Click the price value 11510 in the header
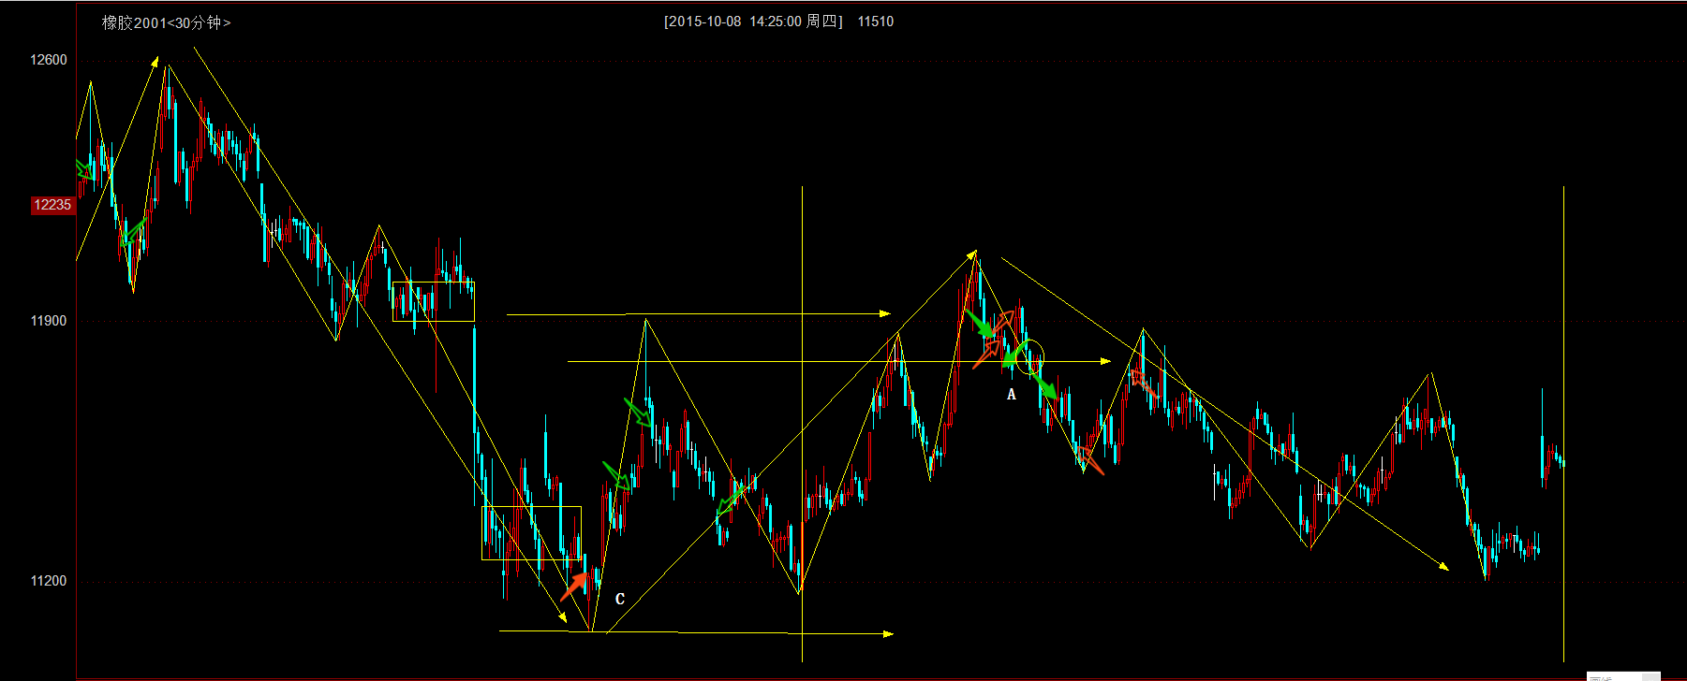Viewport: 1687px width, 681px height. pos(876,22)
